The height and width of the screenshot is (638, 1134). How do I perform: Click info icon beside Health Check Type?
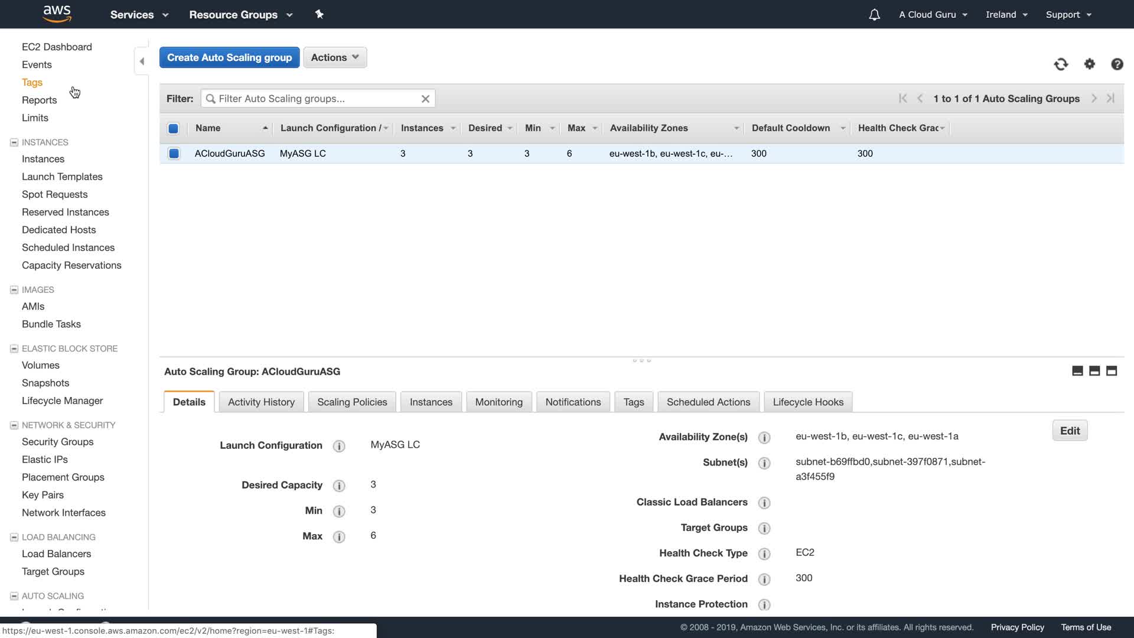pos(764,554)
